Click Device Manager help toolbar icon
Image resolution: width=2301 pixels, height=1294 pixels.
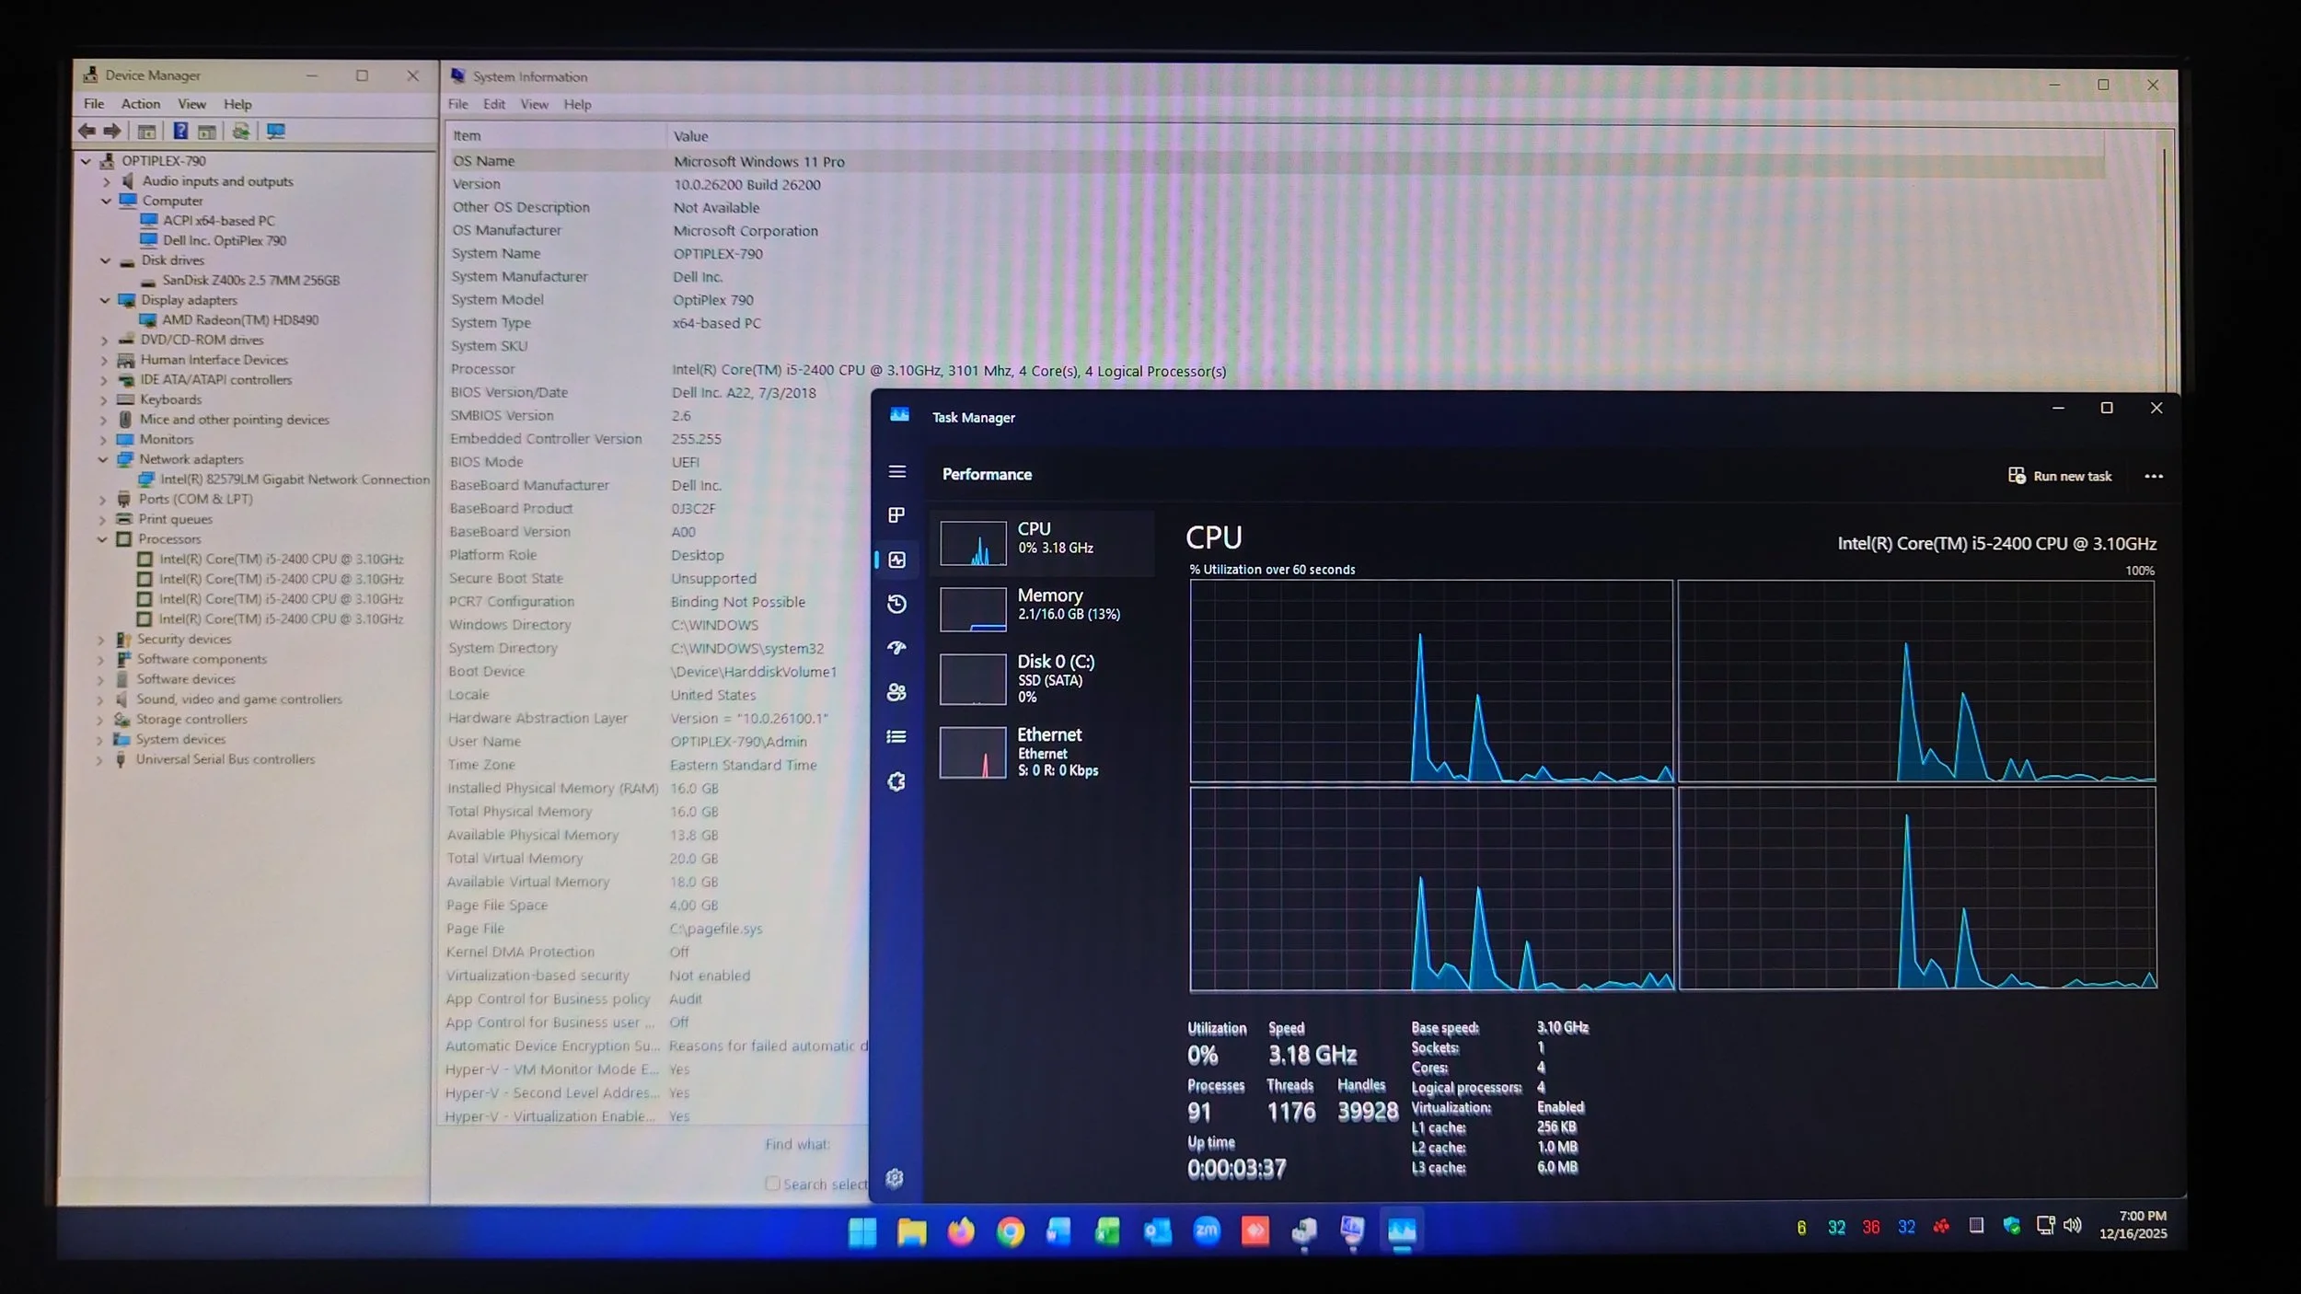[x=181, y=131]
